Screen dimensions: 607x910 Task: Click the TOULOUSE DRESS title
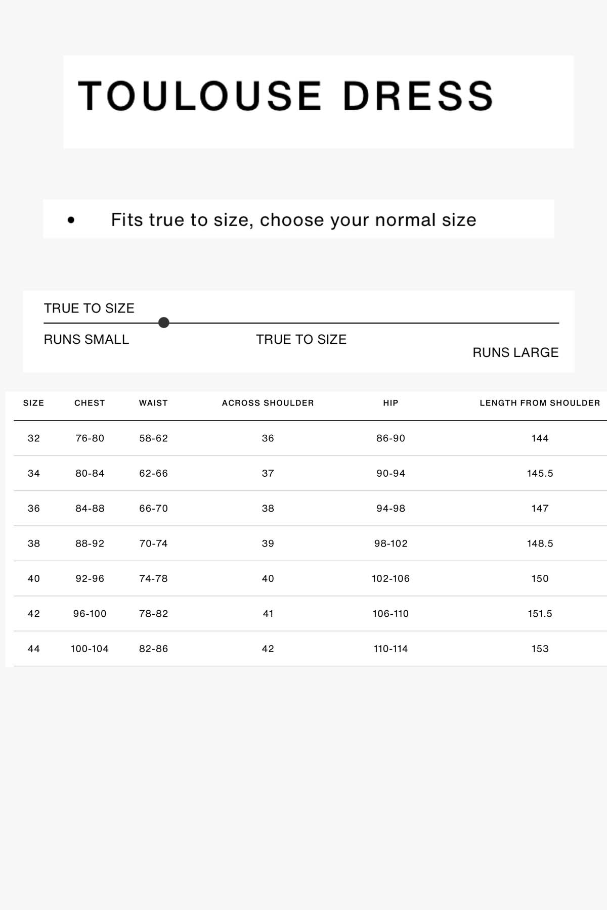[x=286, y=96]
